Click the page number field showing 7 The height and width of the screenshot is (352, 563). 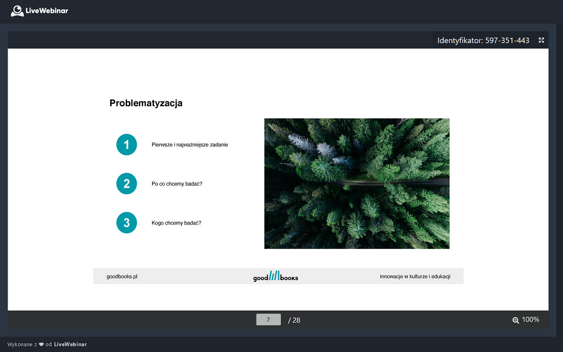pos(268,319)
